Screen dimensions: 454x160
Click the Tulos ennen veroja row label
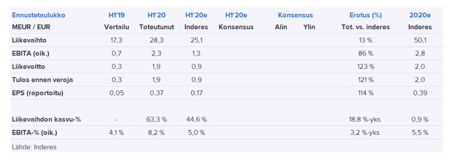[42, 80]
